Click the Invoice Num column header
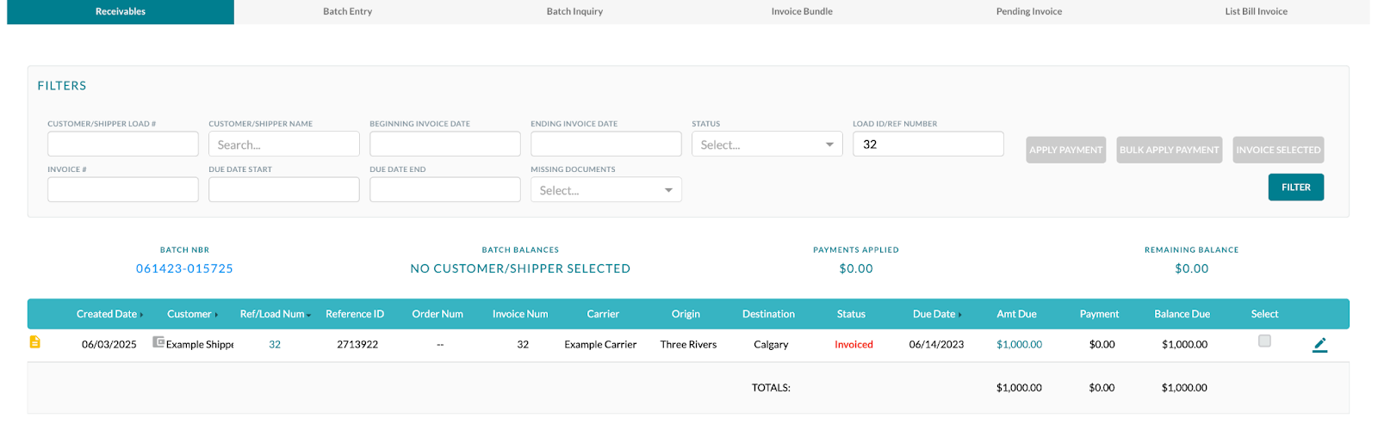 (520, 314)
